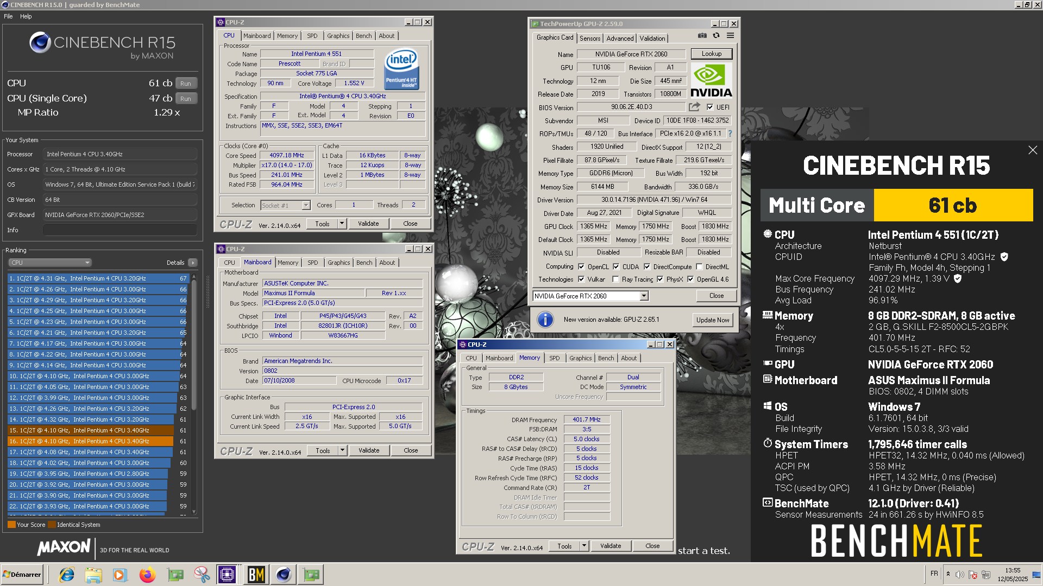Toggle the UEFI checkbox in GPU-Z
1043x586 pixels.
click(x=710, y=107)
